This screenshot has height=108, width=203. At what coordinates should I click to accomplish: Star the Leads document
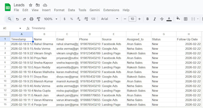(x=30, y=5)
